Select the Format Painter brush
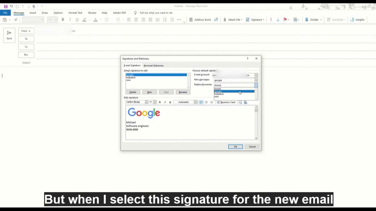Image resolution: width=376 pixels, height=211 pixels. pyautogui.click(x=16, y=20)
